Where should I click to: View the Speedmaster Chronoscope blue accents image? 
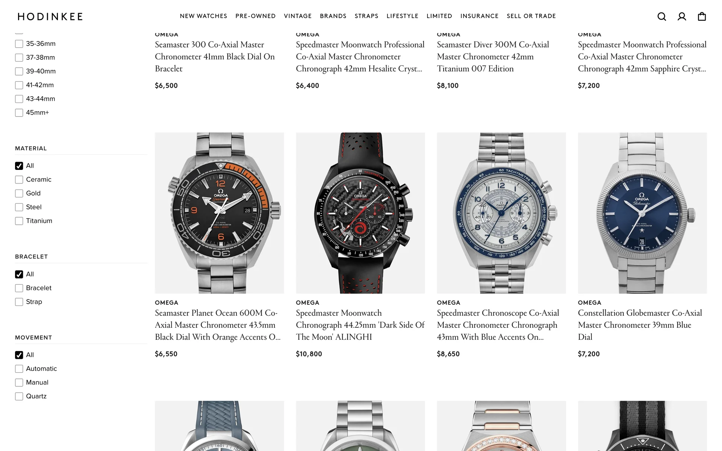(501, 213)
